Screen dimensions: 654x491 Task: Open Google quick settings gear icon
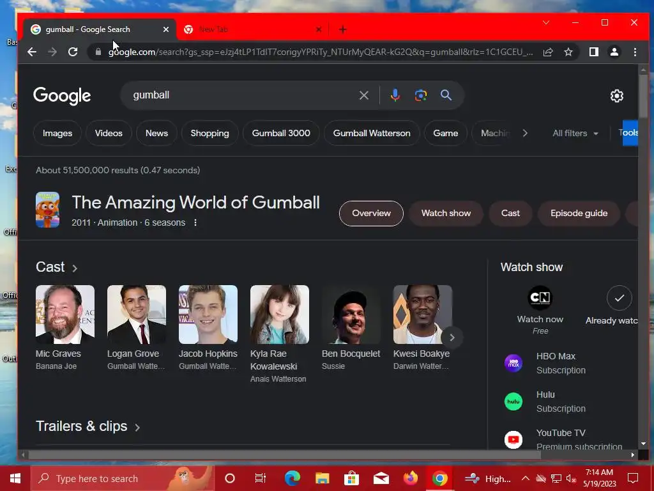616,96
